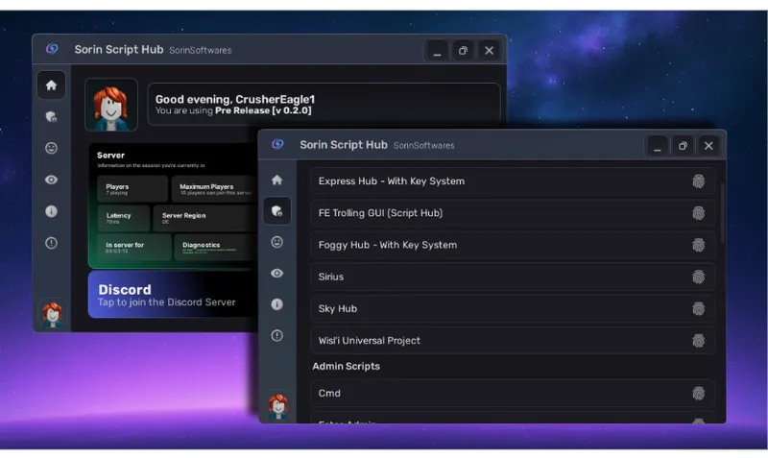
Task: Join the Discord server banner
Action: (173, 295)
